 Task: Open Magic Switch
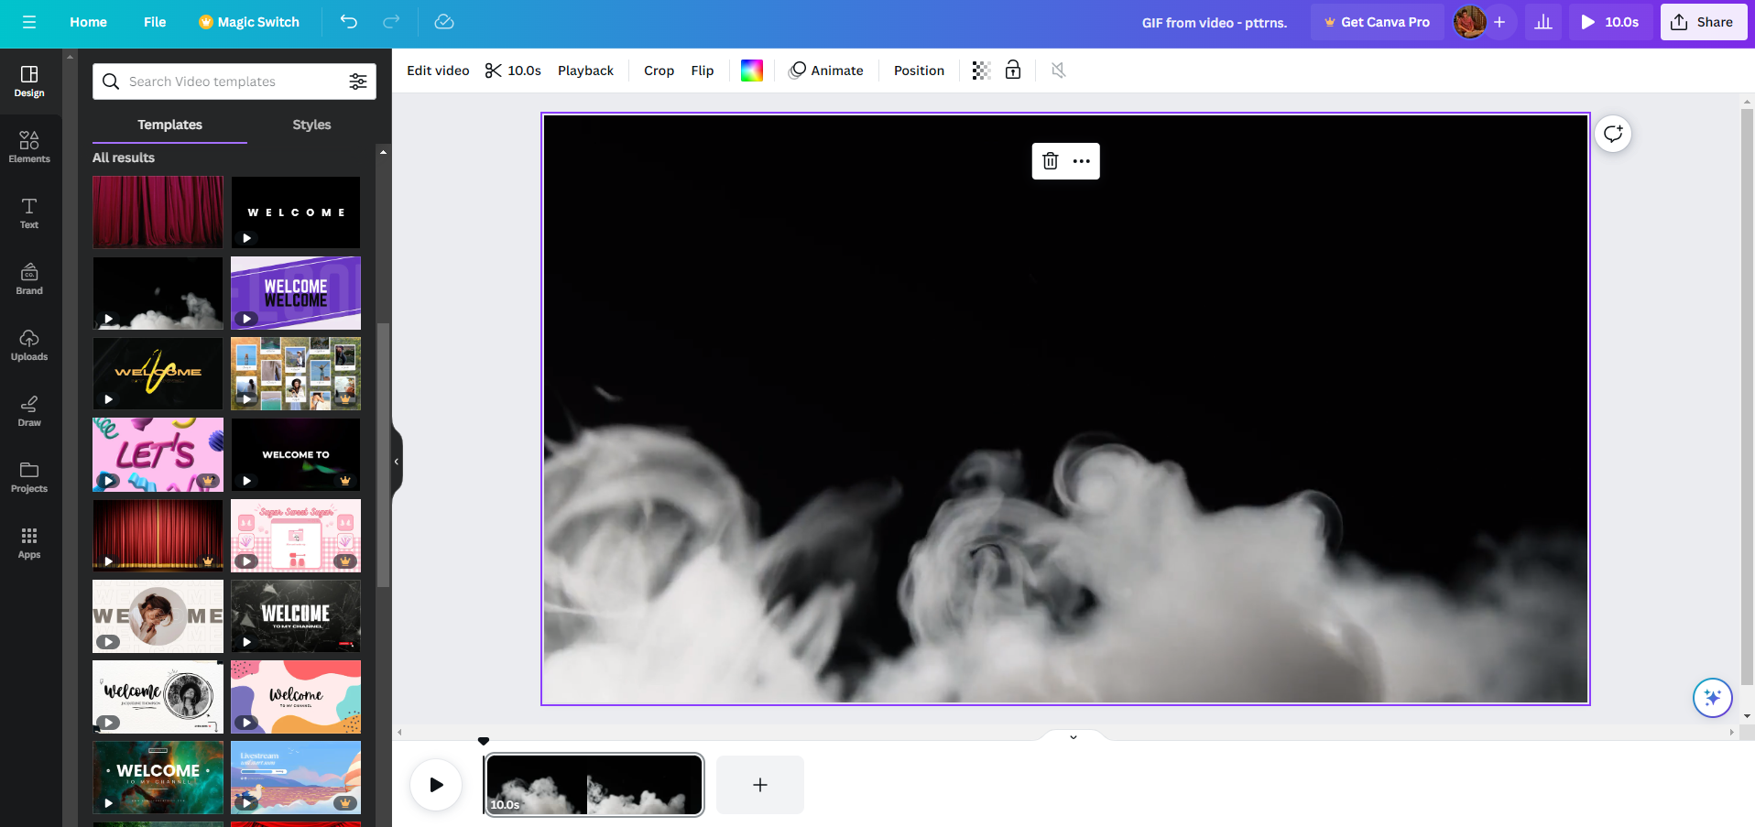(x=249, y=22)
